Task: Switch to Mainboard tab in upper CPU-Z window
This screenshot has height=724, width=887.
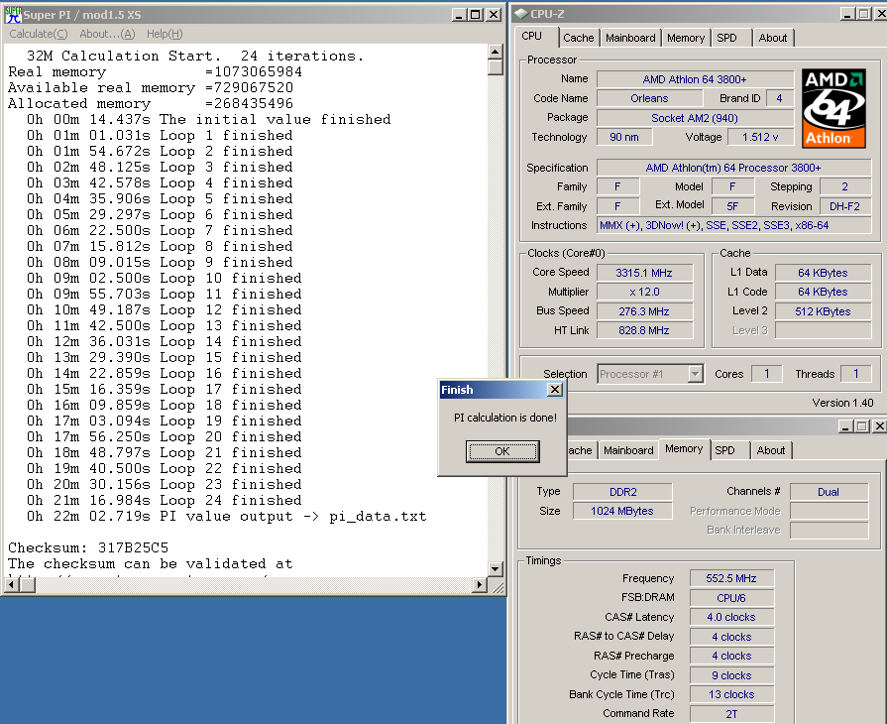Action: click(630, 38)
